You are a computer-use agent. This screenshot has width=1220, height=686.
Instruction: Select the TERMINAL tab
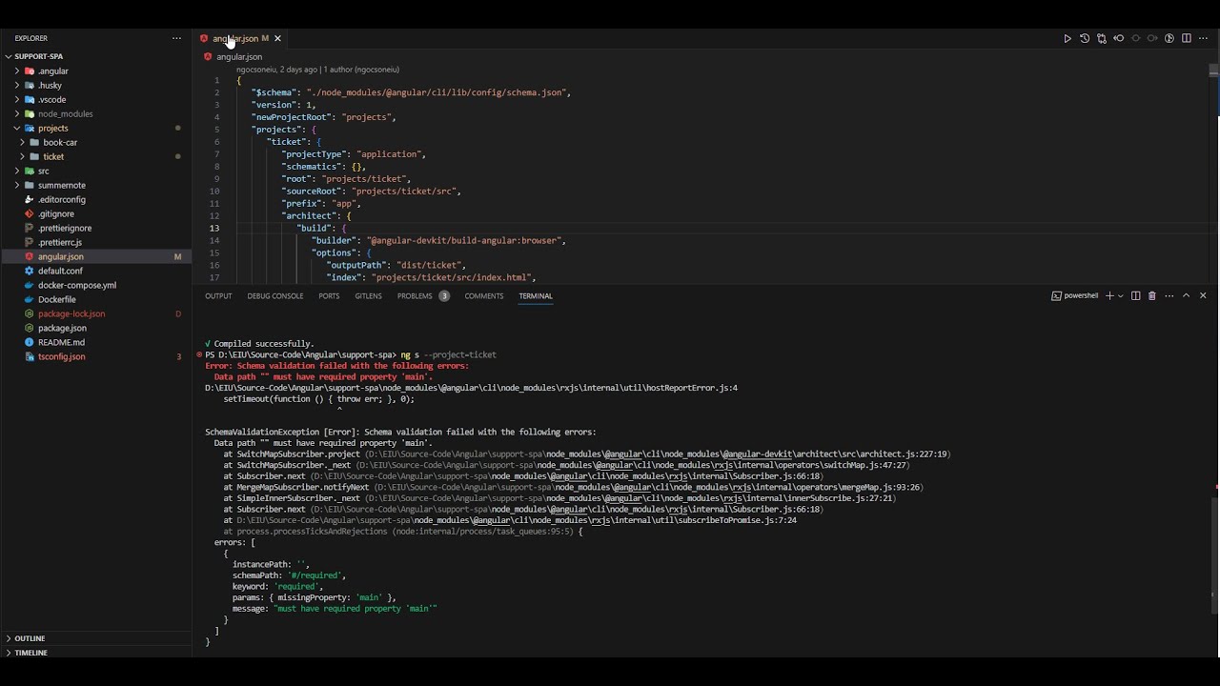(536, 296)
